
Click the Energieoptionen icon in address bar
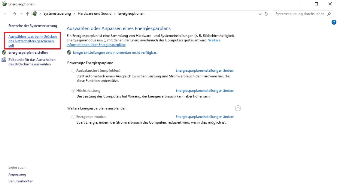[35, 14]
